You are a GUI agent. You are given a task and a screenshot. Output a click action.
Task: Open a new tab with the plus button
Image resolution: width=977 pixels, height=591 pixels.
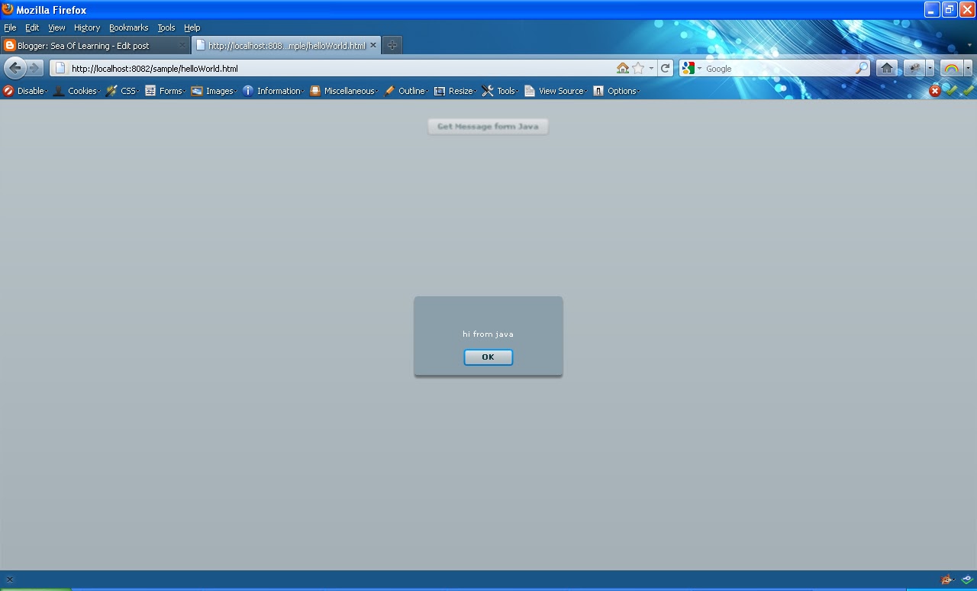(x=391, y=44)
